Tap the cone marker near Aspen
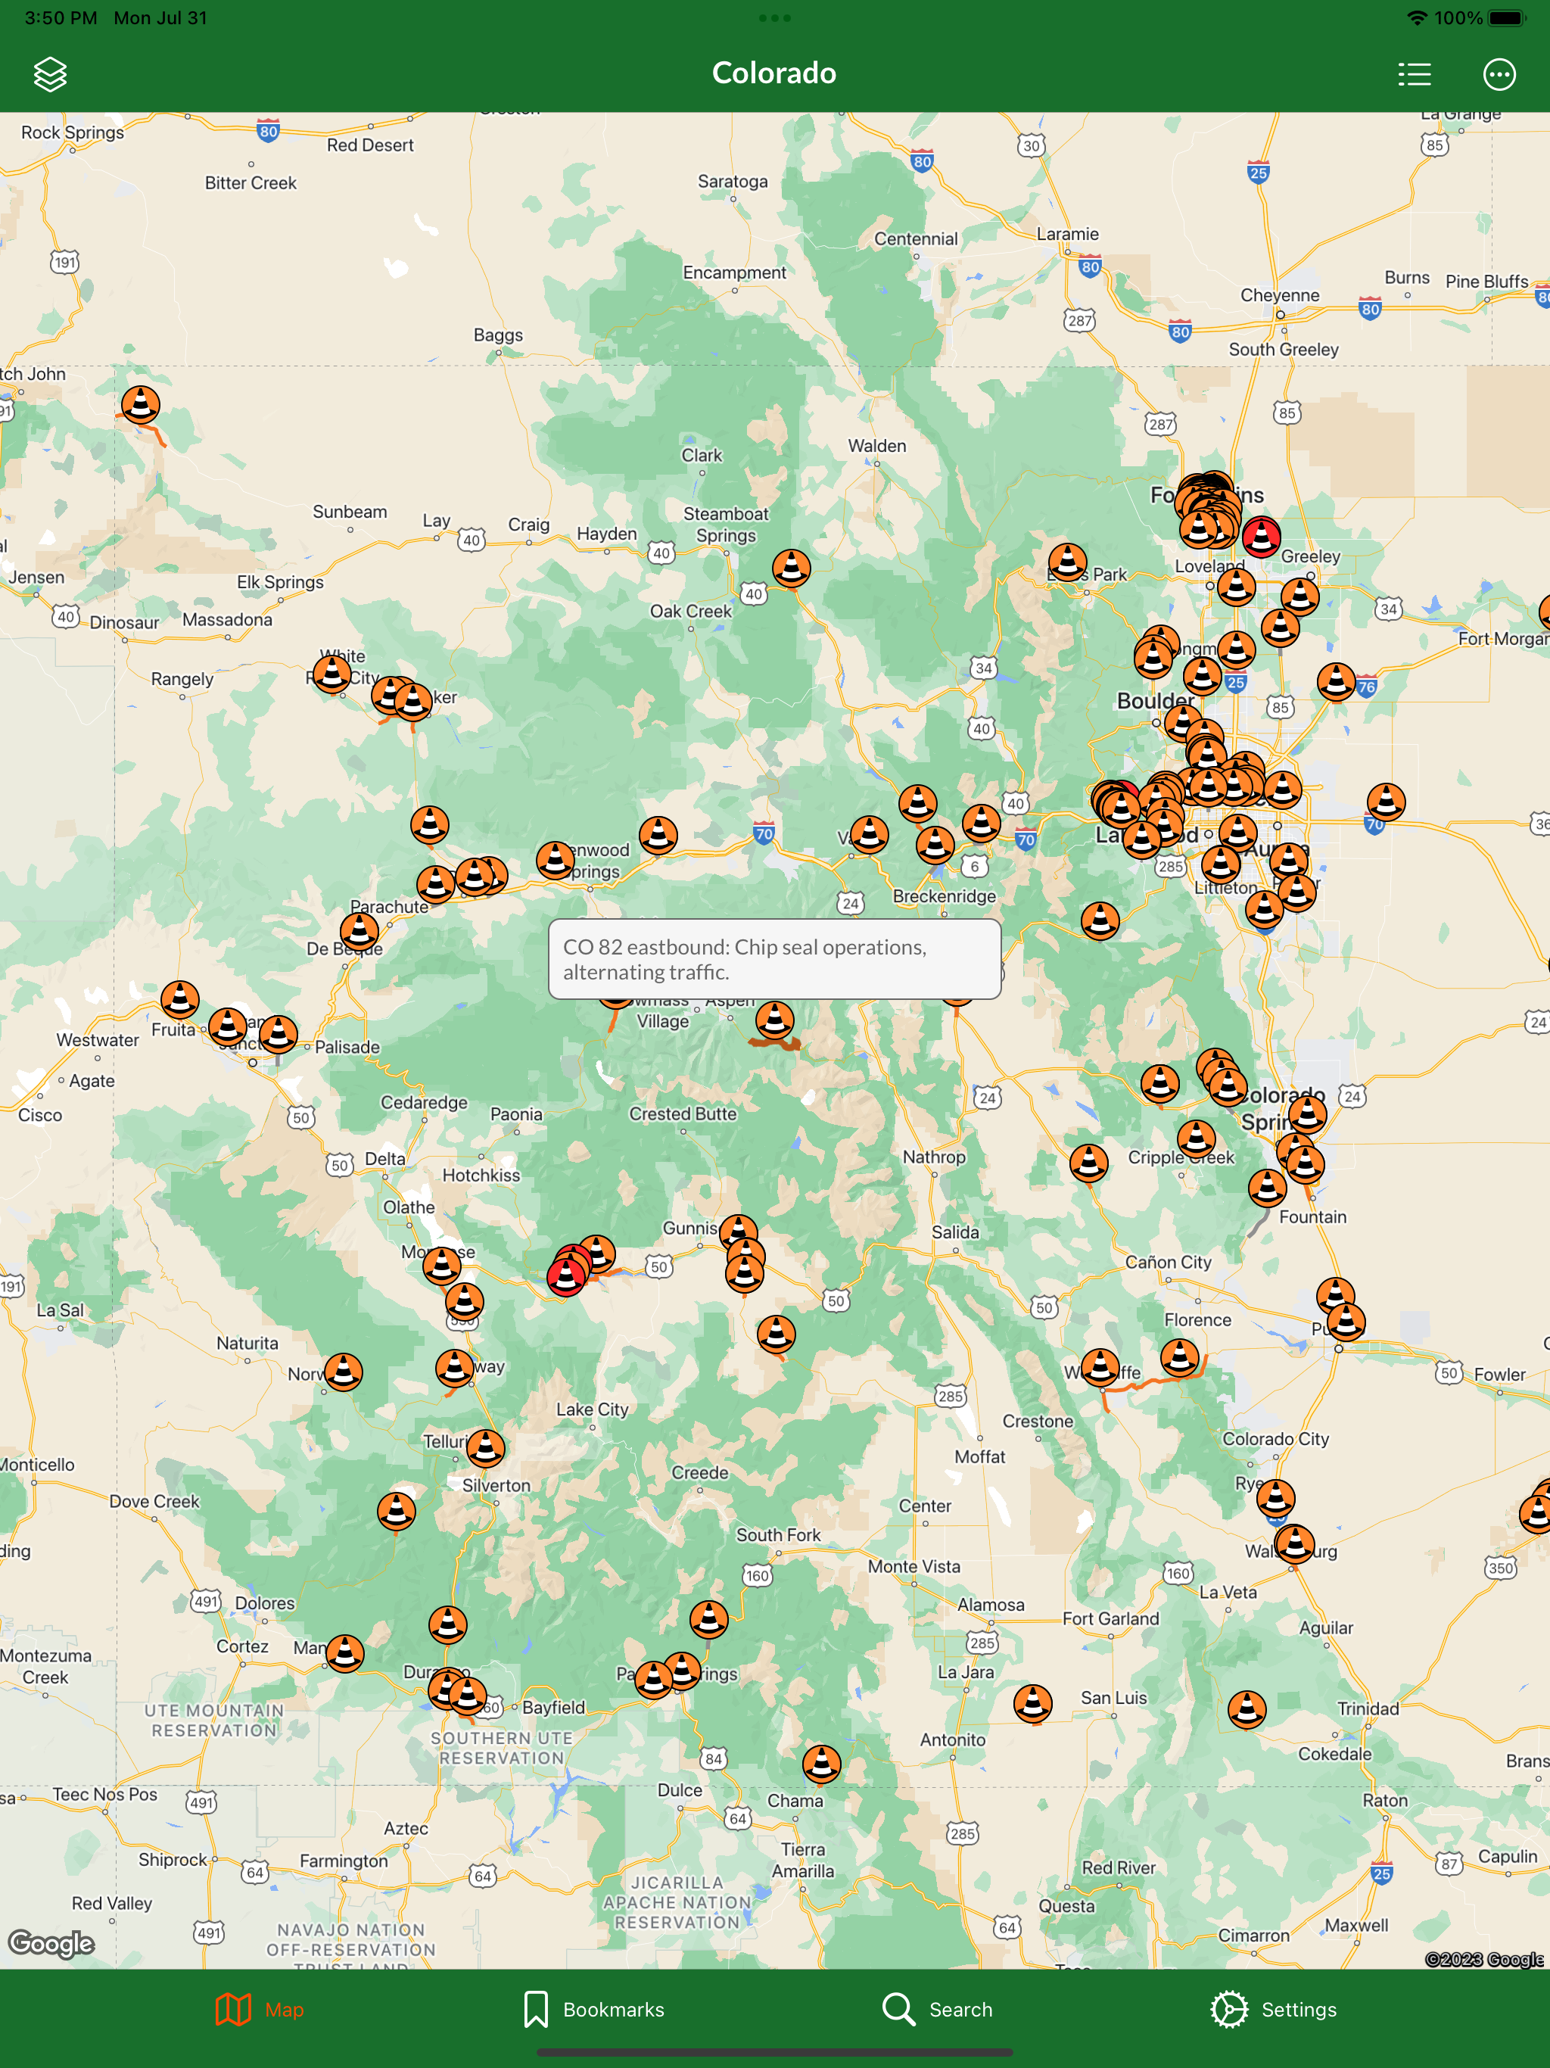 (774, 1019)
